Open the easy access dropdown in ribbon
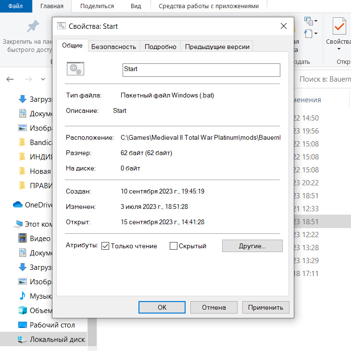 [311, 34]
